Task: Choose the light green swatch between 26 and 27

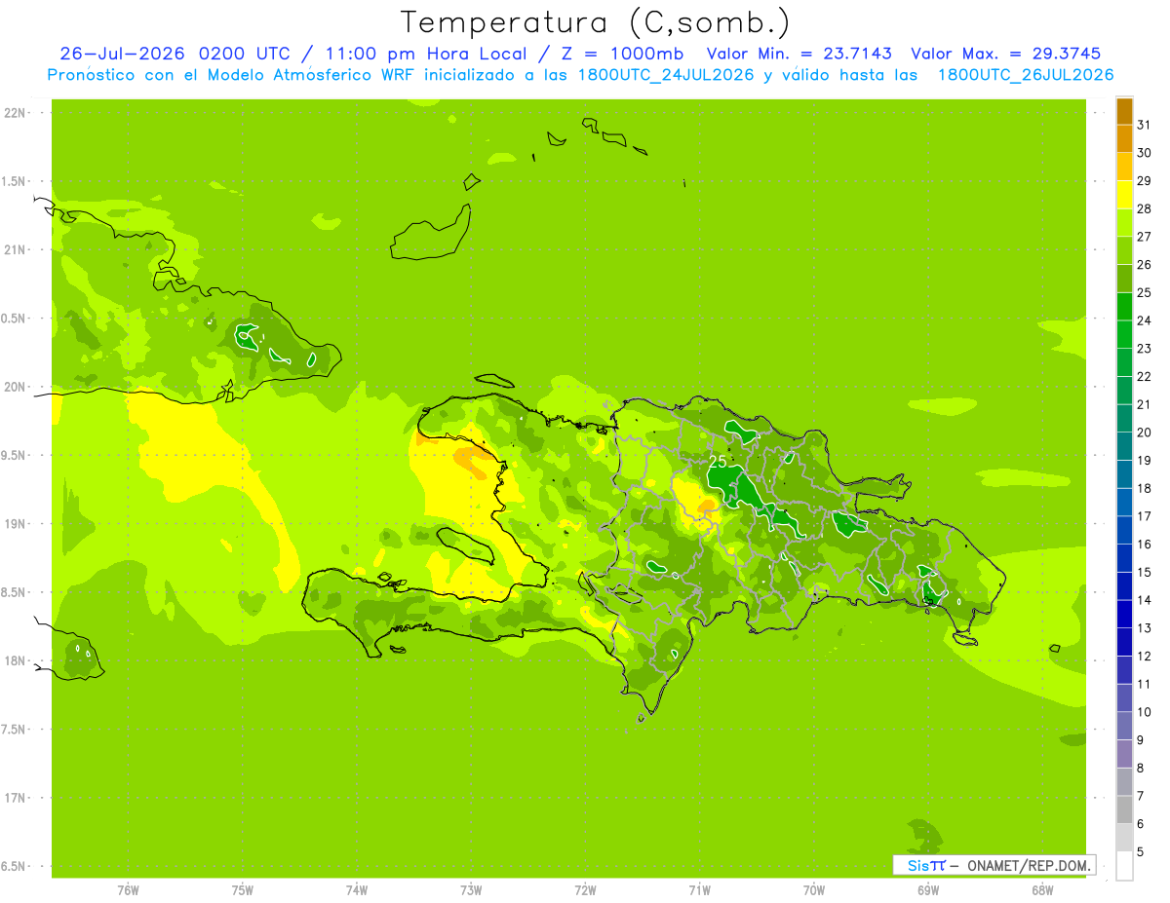Action: point(1124,250)
